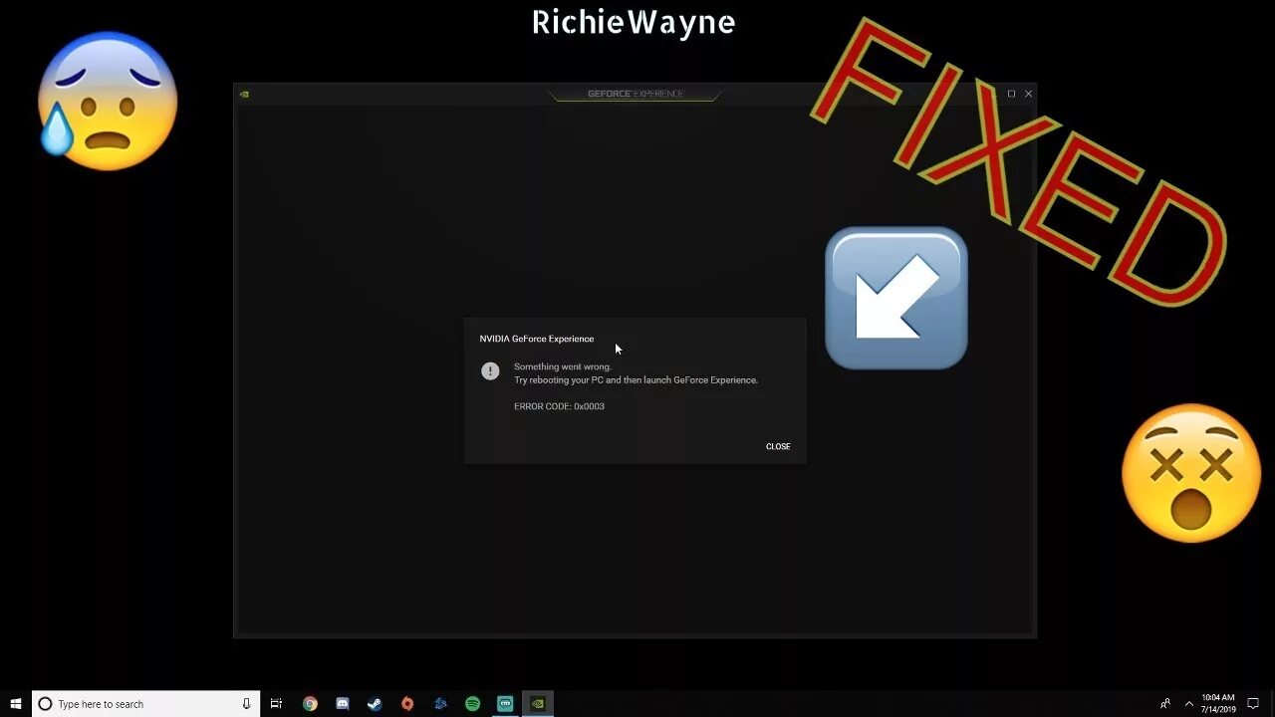Screen dimensions: 1275x717
Task: Click the NVIDIA logo in GeForce window
Action: (244, 94)
